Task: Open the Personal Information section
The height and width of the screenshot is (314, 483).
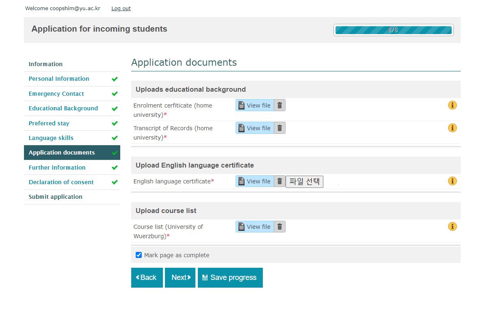Action: coord(59,79)
